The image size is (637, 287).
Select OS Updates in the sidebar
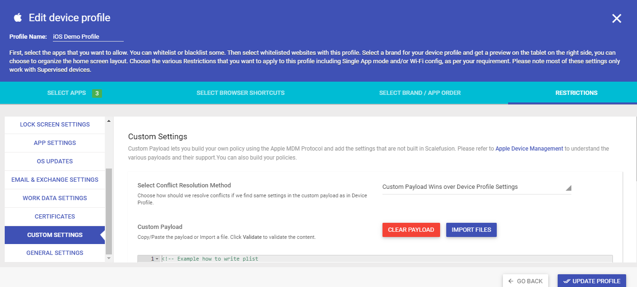coord(55,161)
